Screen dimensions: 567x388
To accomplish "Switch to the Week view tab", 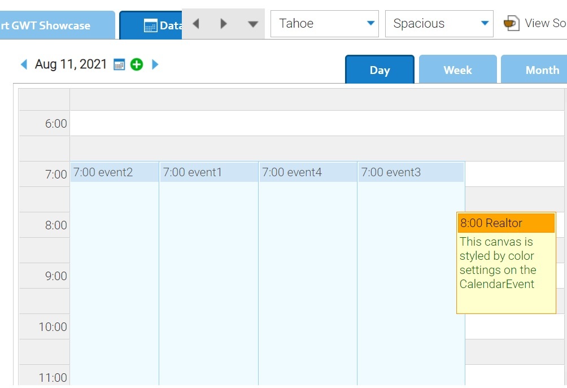I will coord(457,70).
